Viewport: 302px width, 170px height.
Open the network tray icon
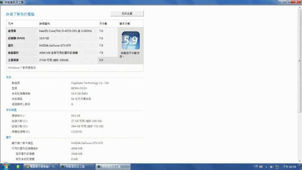pos(277,167)
